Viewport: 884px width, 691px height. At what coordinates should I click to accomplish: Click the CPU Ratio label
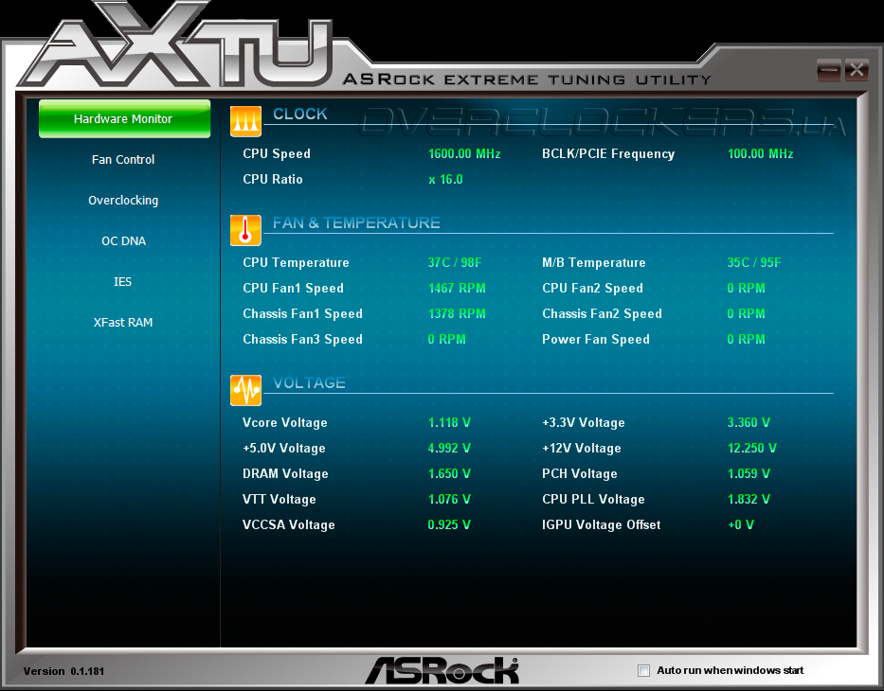pos(272,179)
